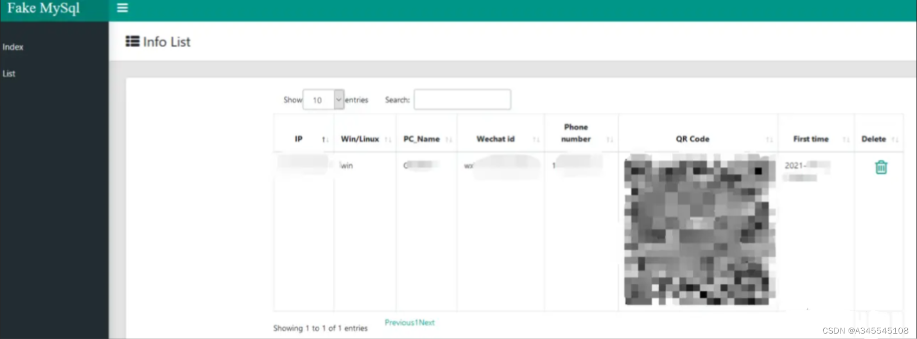Sort by Win/Linux column arrows

click(x=388, y=140)
